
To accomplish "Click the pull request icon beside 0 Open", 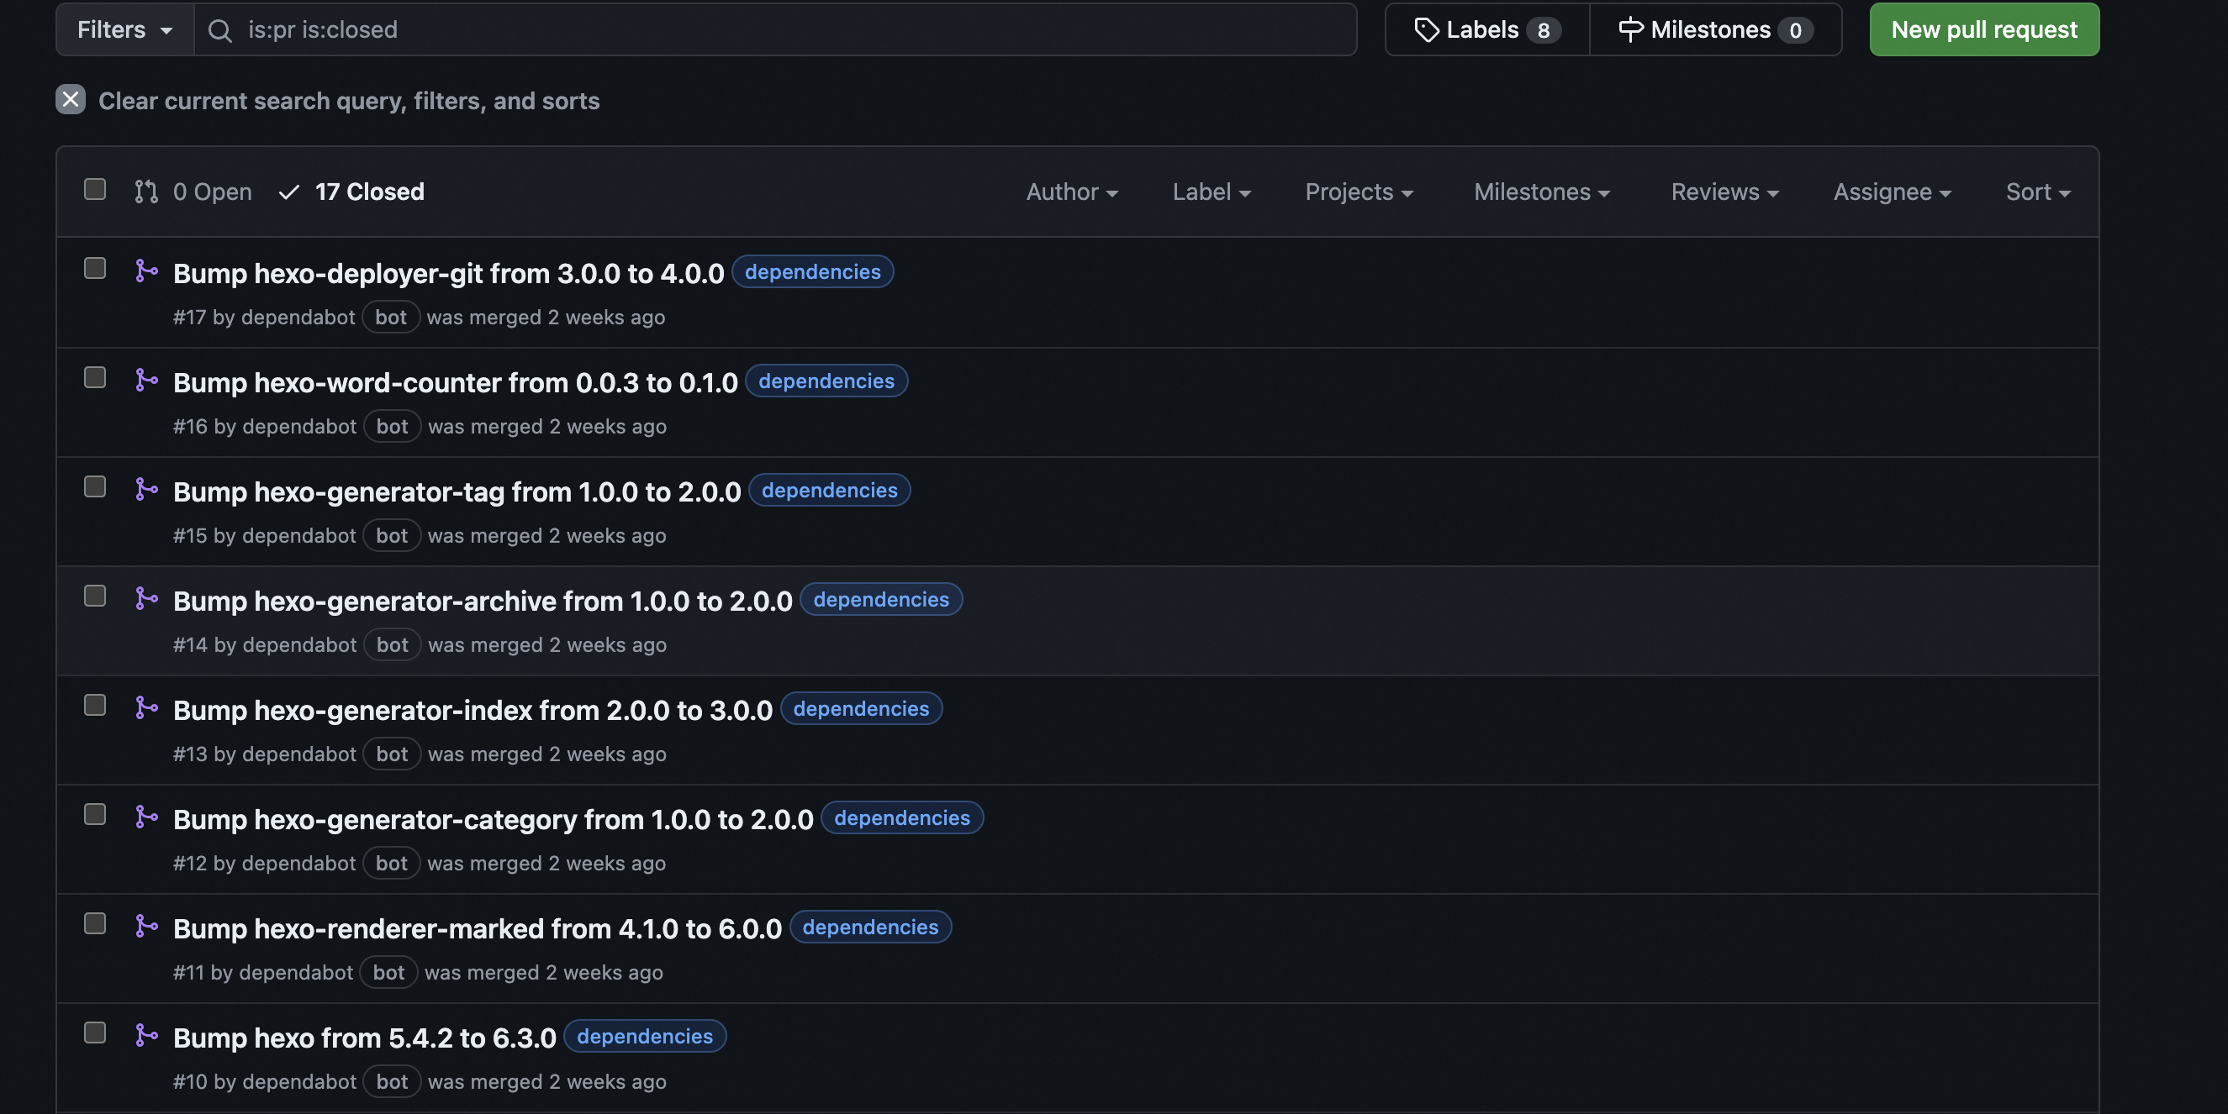I will [x=146, y=192].
